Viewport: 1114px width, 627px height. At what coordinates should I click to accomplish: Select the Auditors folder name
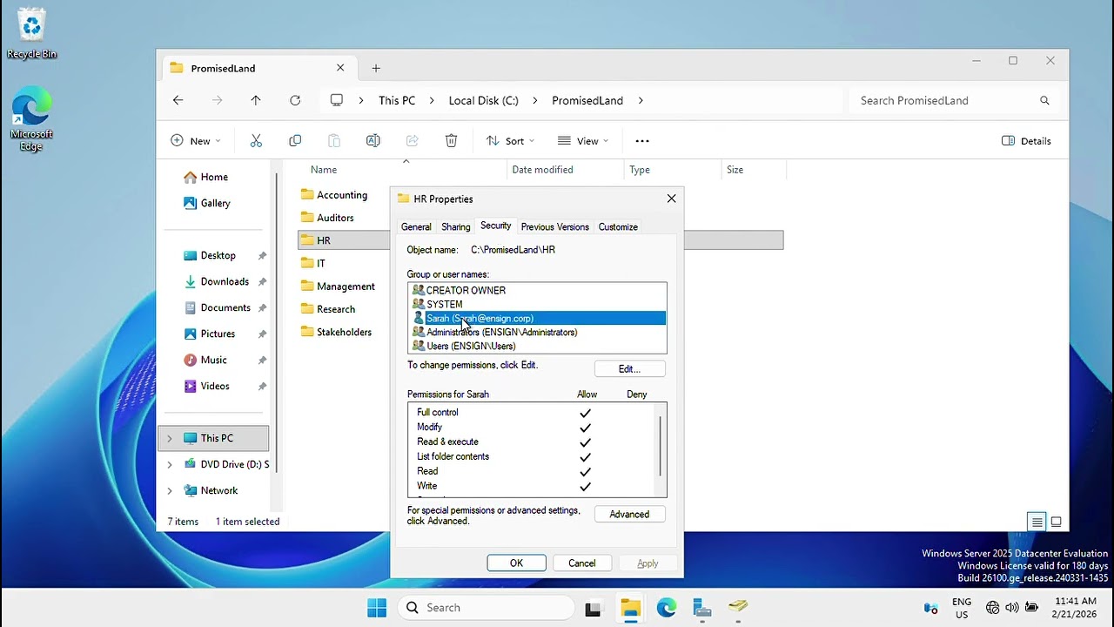(335, 218)
